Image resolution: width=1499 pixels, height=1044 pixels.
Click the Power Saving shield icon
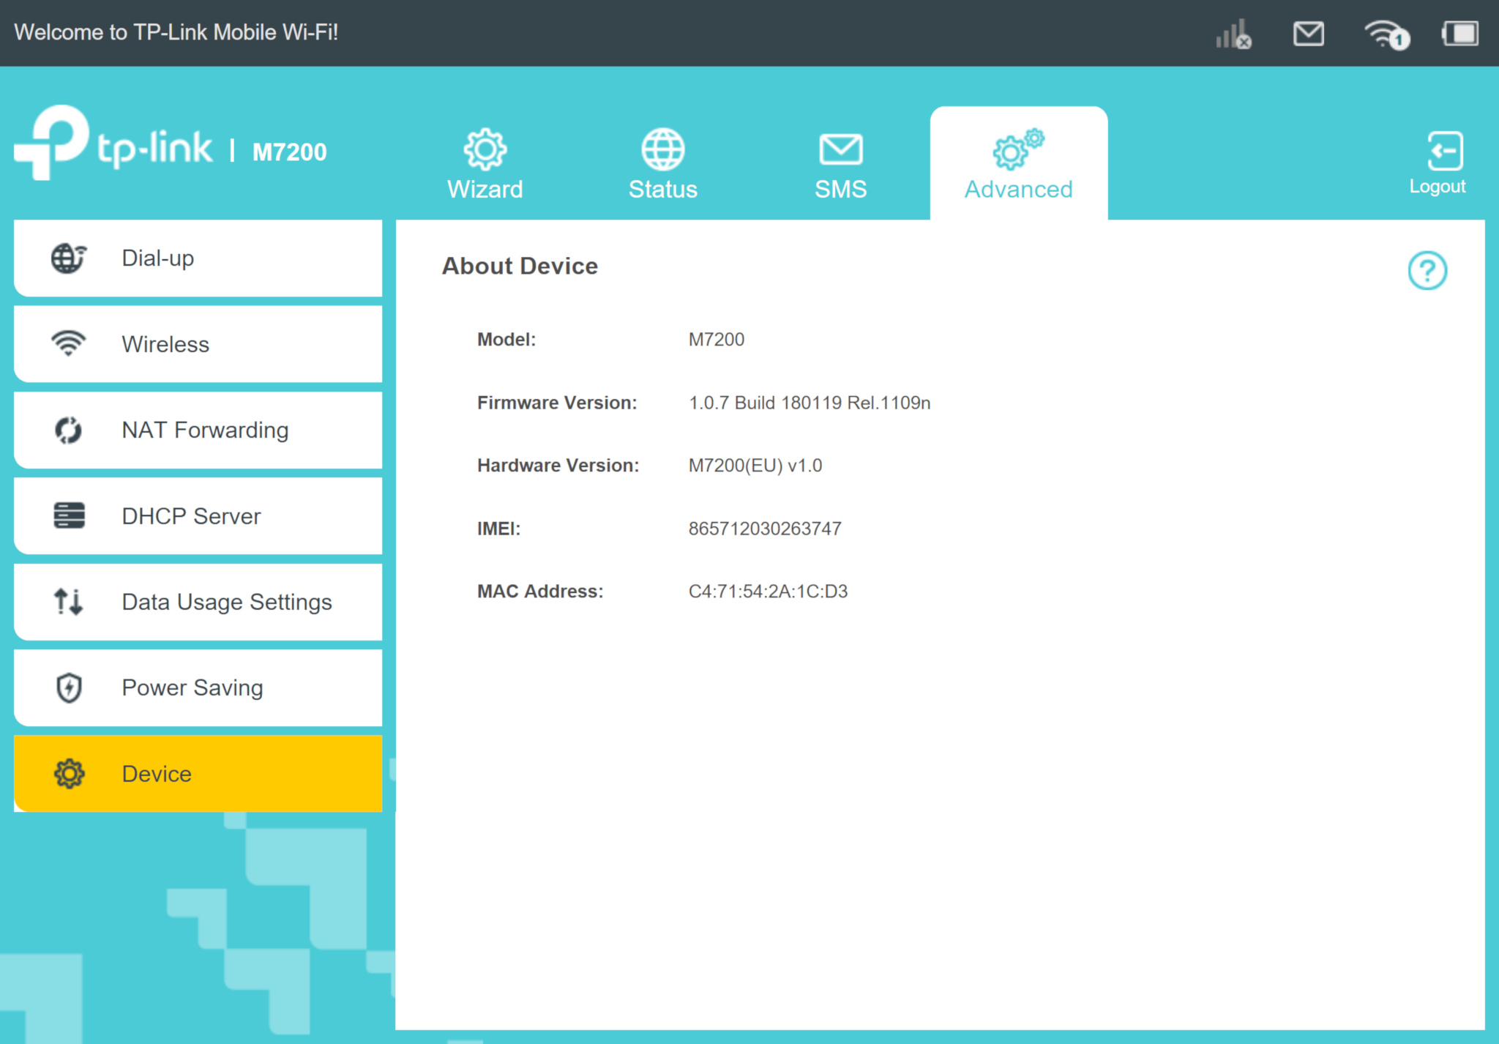pos(69,687)
